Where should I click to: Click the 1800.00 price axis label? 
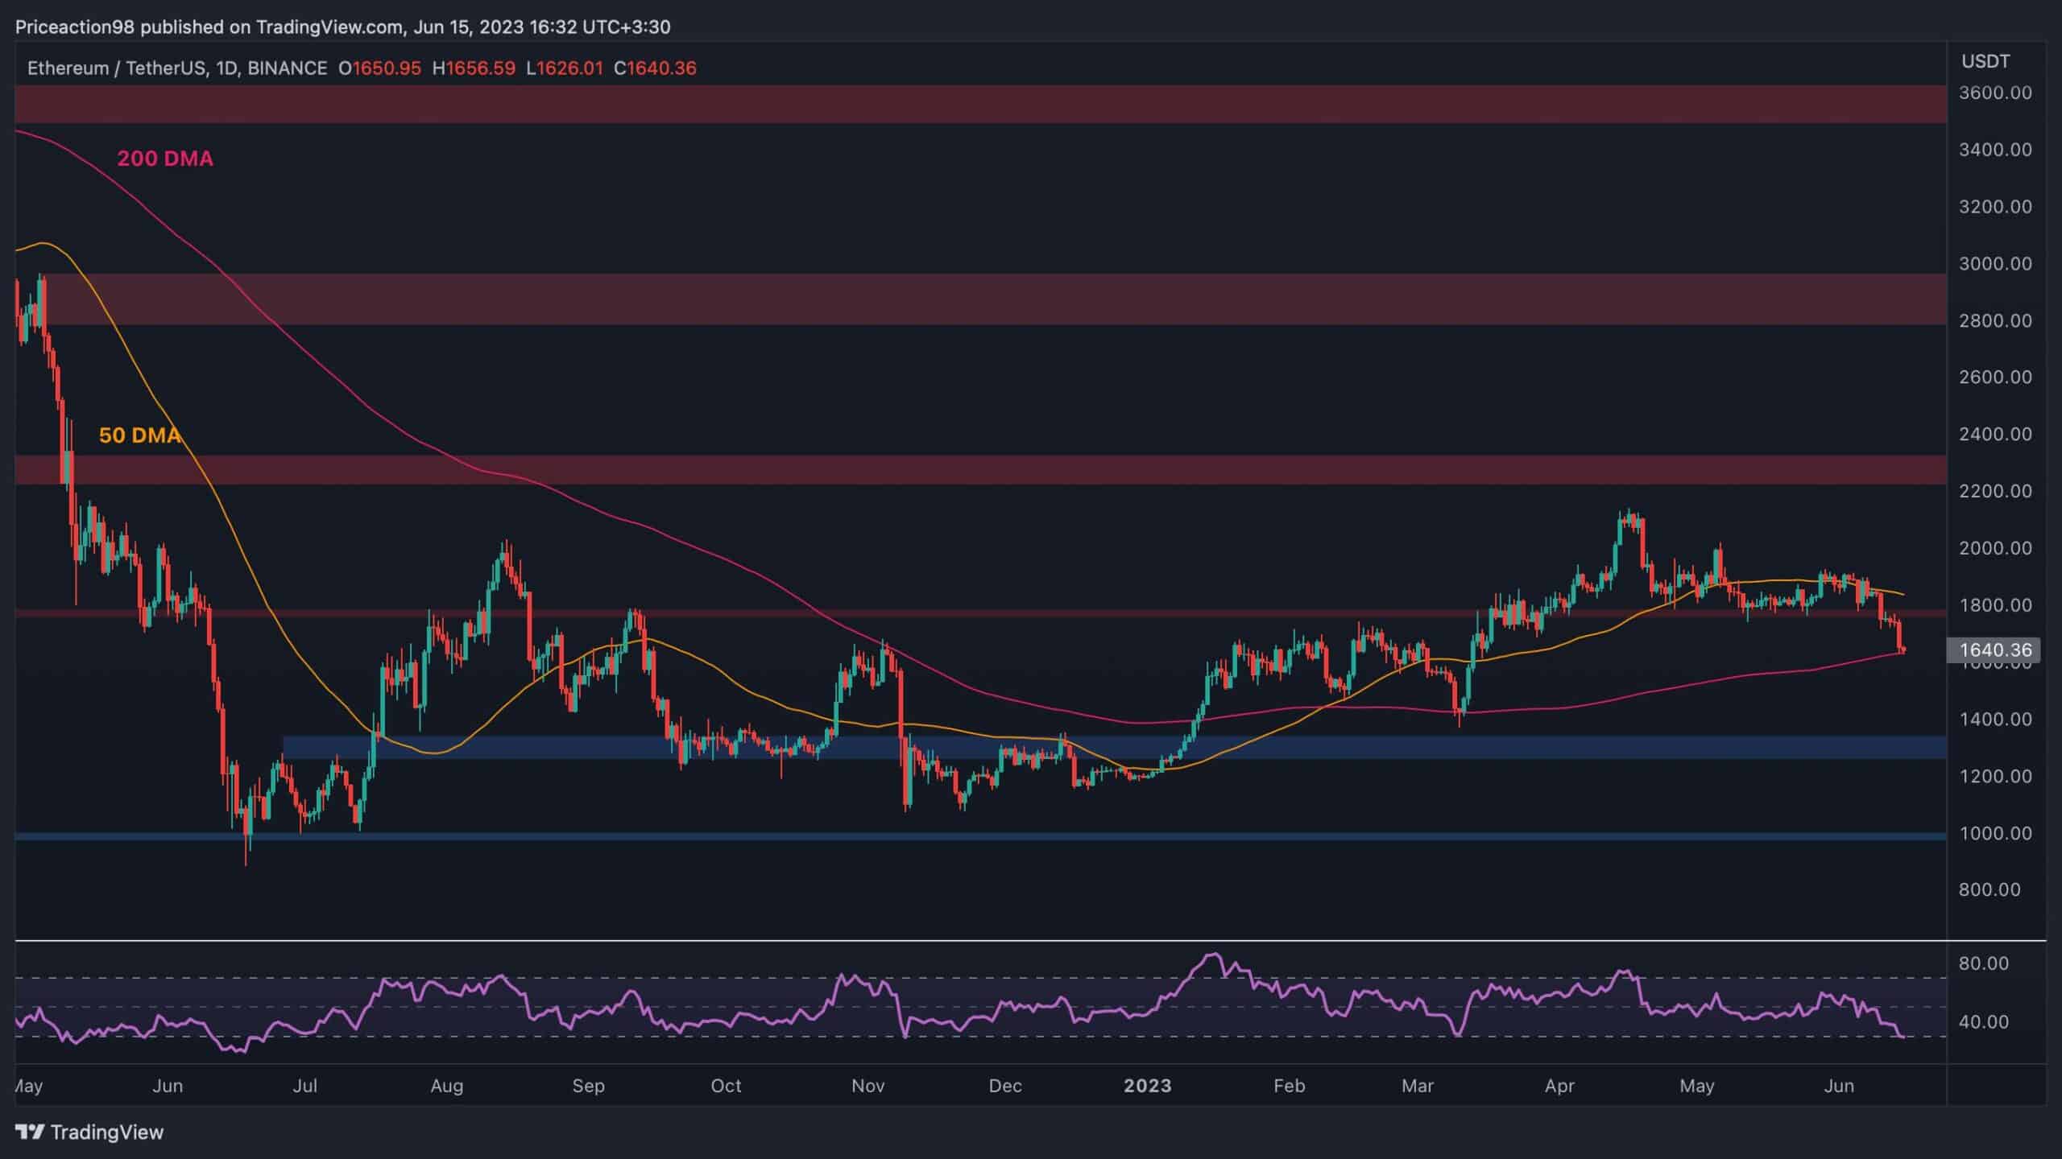tap(1994, 605)
